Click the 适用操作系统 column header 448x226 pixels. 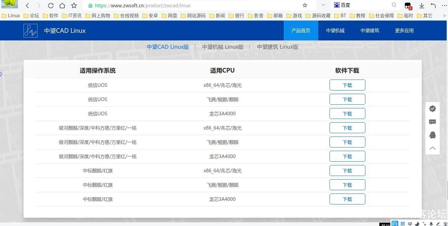pyautogui.click(x=98, y=71)
